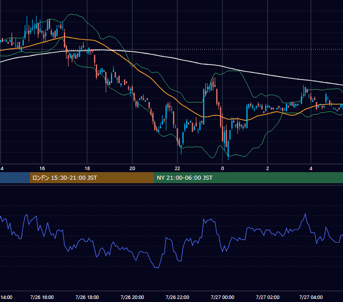Select the NY 21:00-06:00 JST session bar

click(248, 178)
